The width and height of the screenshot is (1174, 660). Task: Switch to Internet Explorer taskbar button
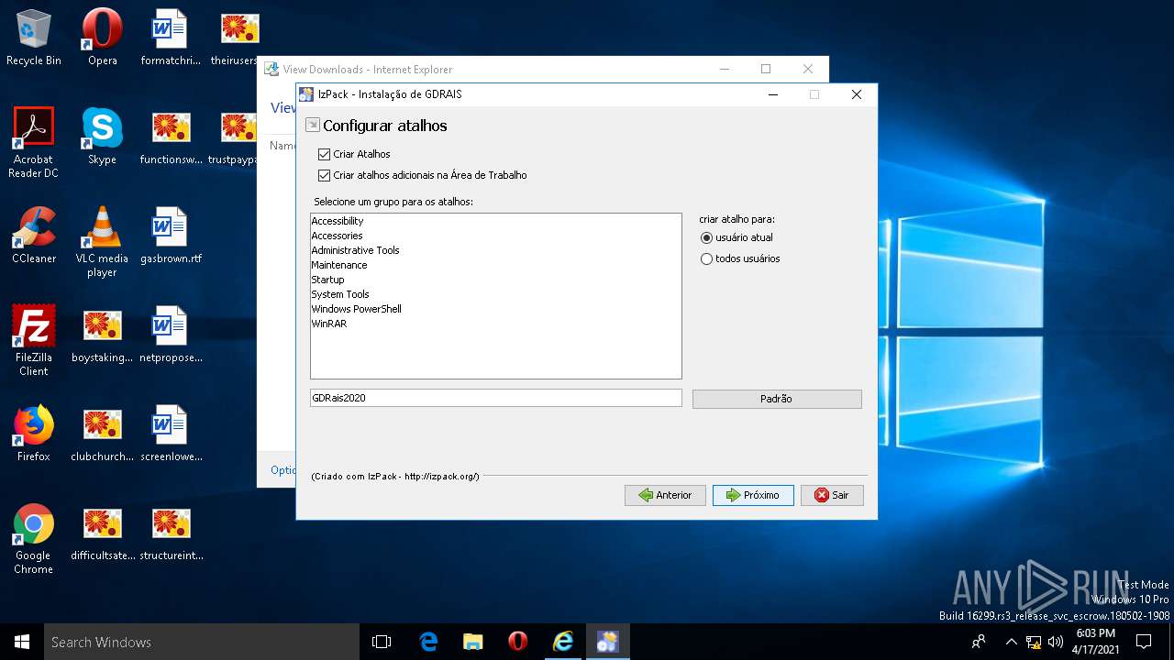tap(562, 642)
